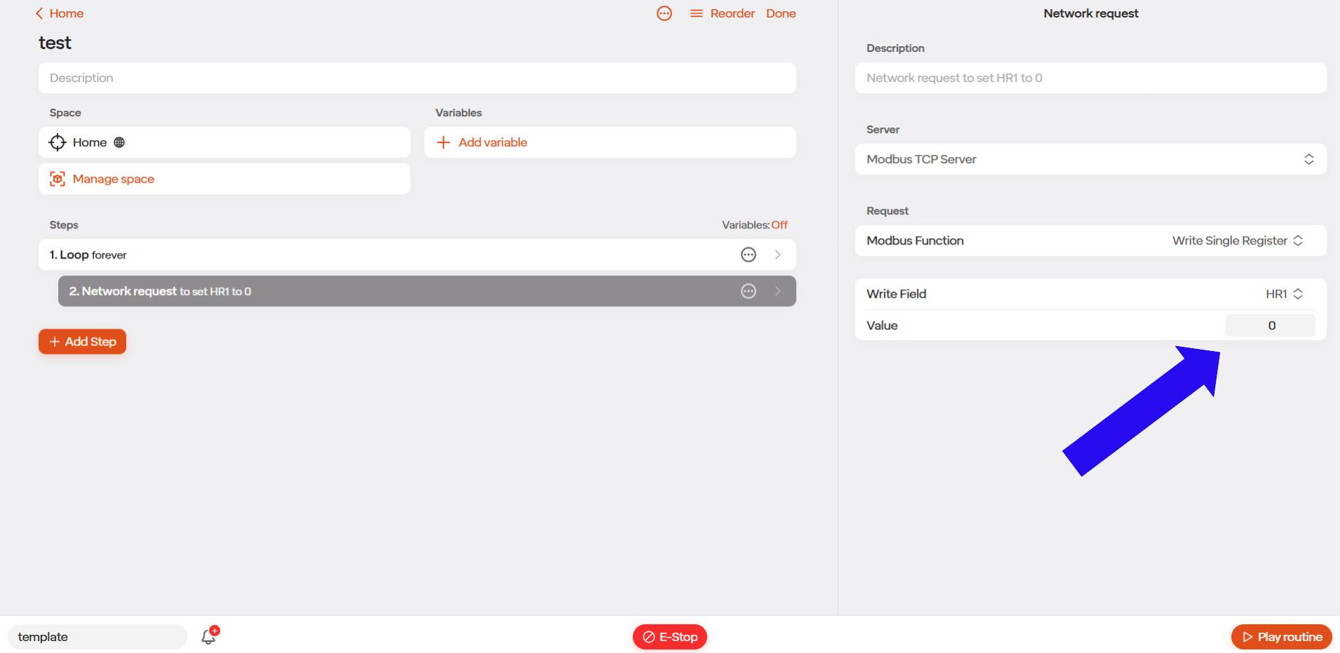This screenshot has height=653, width=1340.
Task: Click the Space section label
Action: (x=65, y=113)
